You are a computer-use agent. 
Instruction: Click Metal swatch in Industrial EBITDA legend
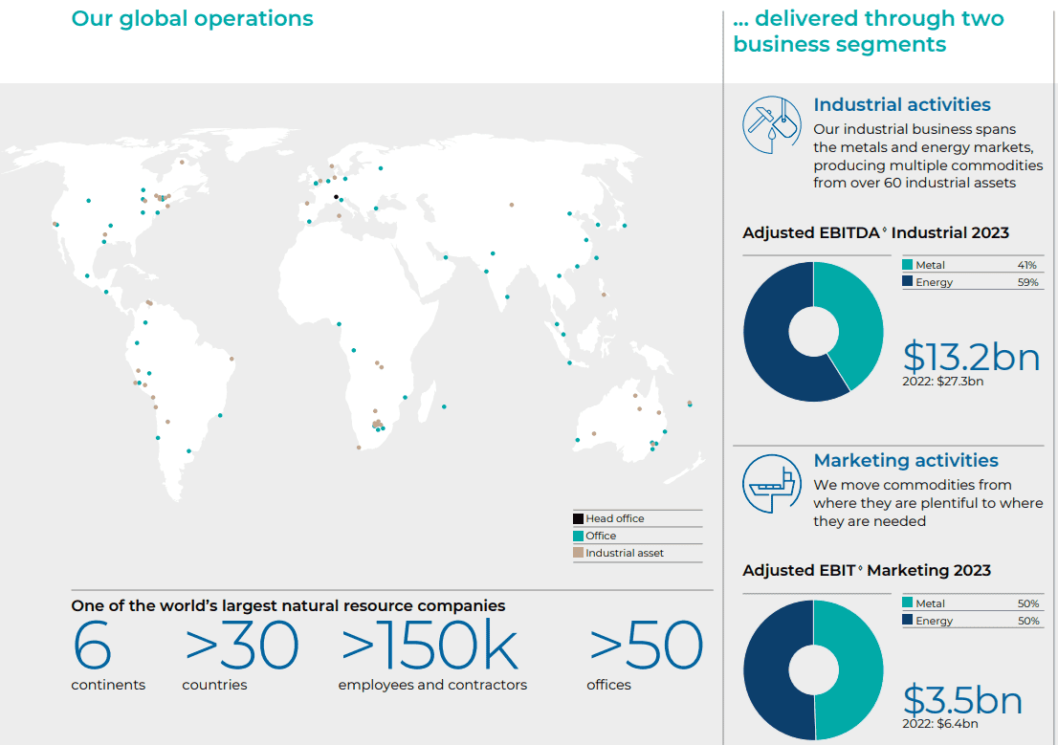[x=907, y=265]
